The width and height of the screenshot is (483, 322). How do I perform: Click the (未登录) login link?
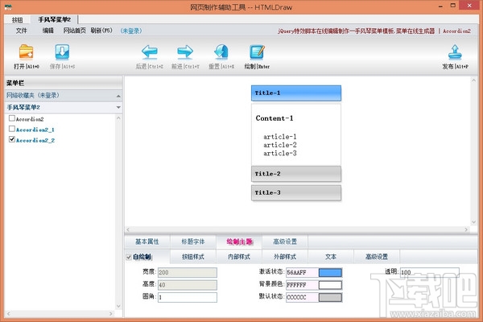click(x=131, y=31)
